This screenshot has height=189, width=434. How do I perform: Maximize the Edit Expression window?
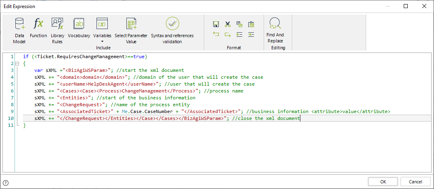pyautogui.click(x=406, y=6)
